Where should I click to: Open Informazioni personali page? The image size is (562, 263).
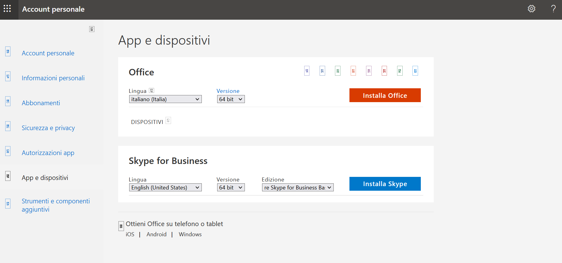click(53, 78)
